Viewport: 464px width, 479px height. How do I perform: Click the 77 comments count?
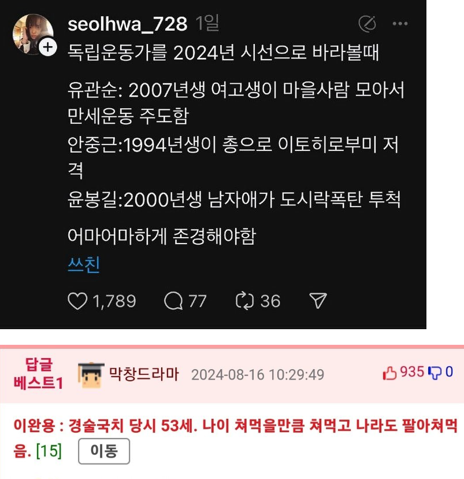coord(198,301)
